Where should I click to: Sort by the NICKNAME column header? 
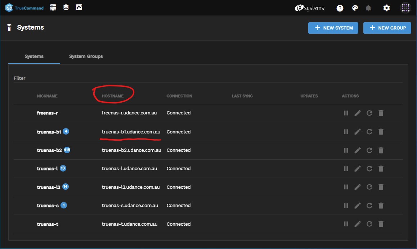tap(47, 96)
